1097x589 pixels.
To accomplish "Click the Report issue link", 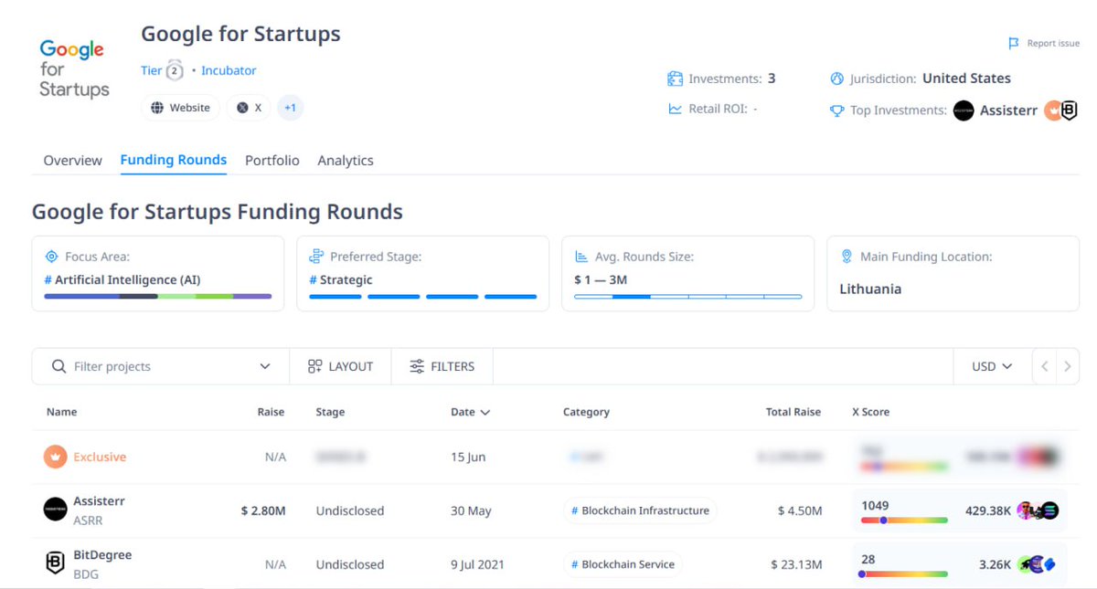I will (x=1053, y=43).
